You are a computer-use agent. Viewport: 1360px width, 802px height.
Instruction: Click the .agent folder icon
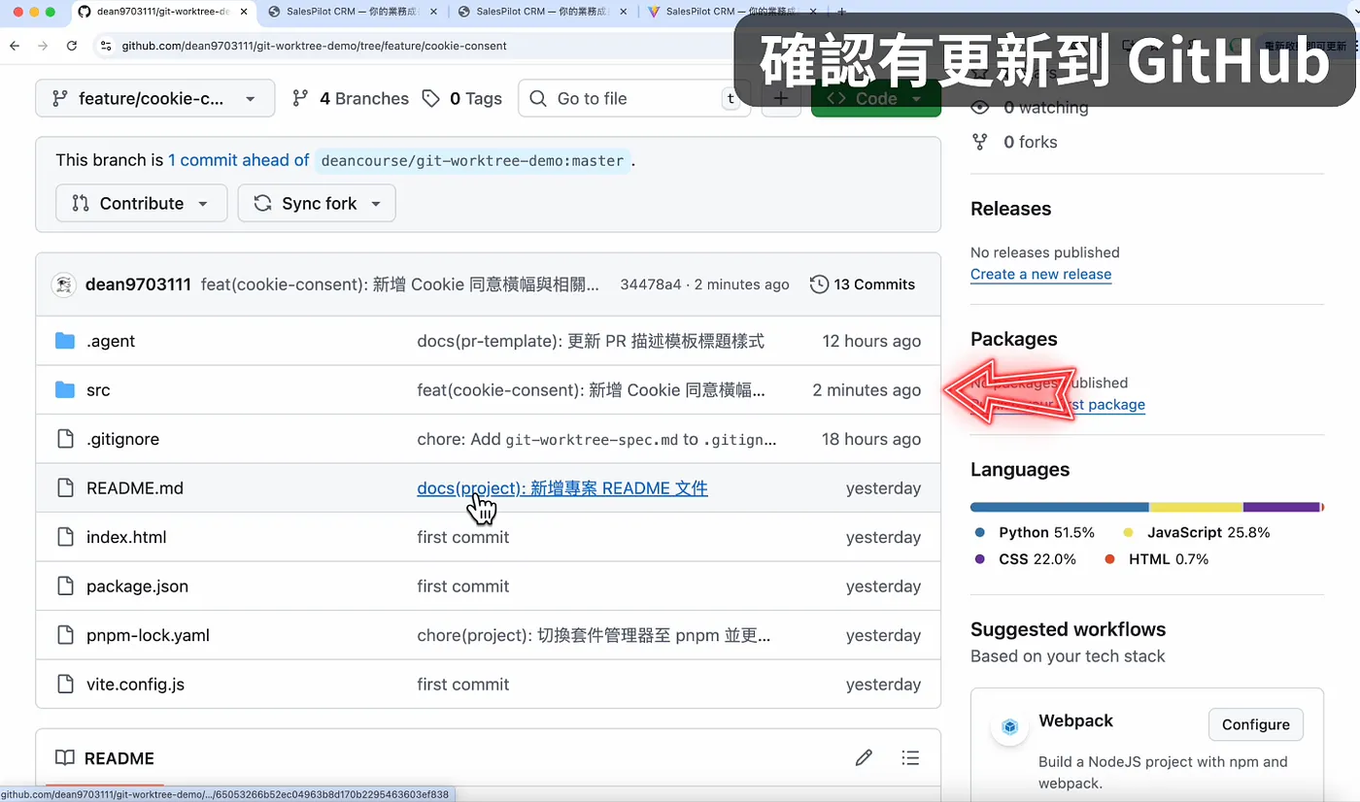pos(65,341)
